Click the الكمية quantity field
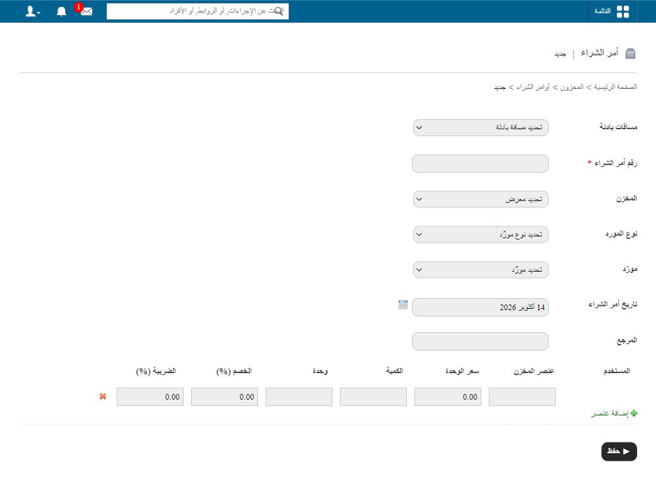The width and height of the screenshot is (656, 486). tap(373, 396)
